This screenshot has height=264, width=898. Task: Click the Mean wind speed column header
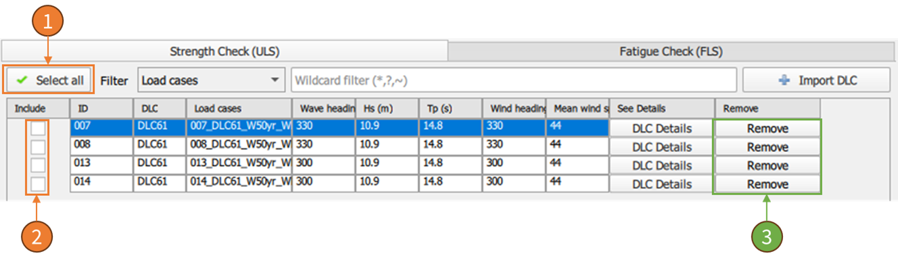pos(578,108)
